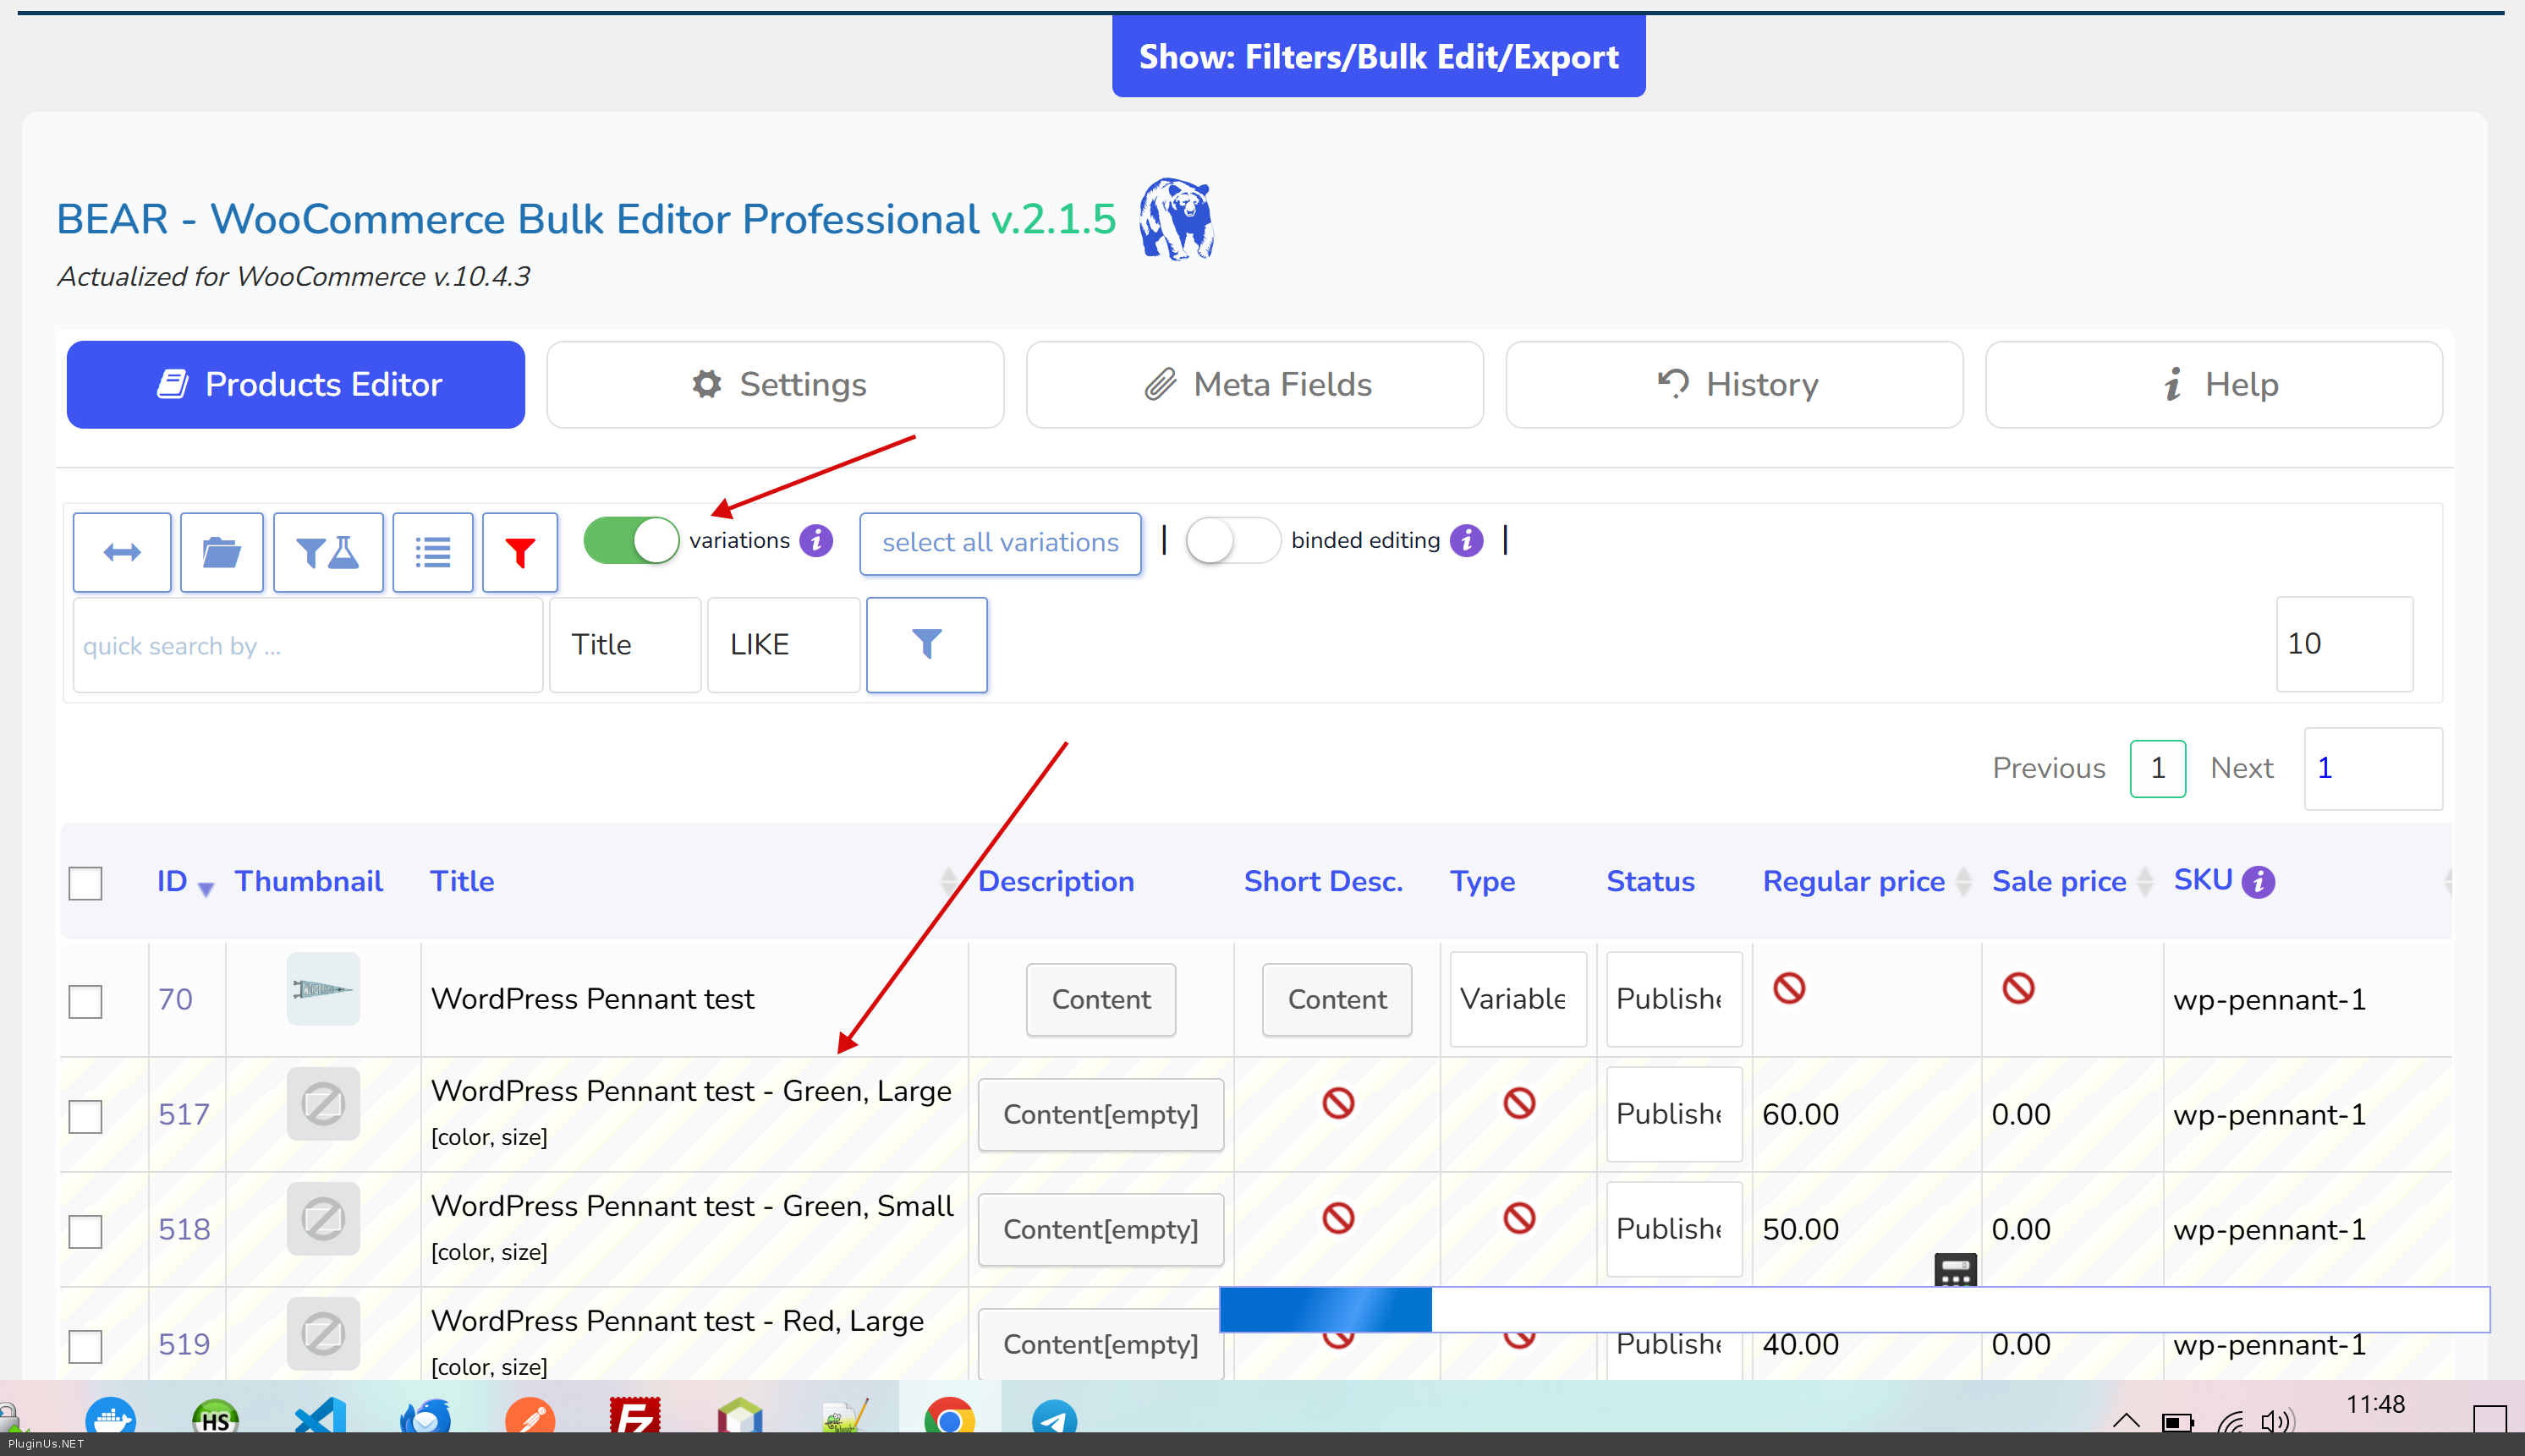The height and width of the screenshot is (1456, 2525).
Task: Open Variable type dropdown for product 70
Action: [x=1517, y=998]
